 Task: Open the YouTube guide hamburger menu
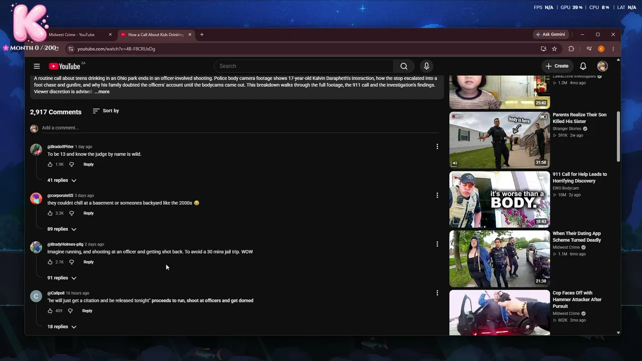click(37, 66)
